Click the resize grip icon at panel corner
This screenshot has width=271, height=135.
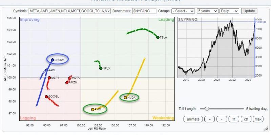tap(266, 129)
